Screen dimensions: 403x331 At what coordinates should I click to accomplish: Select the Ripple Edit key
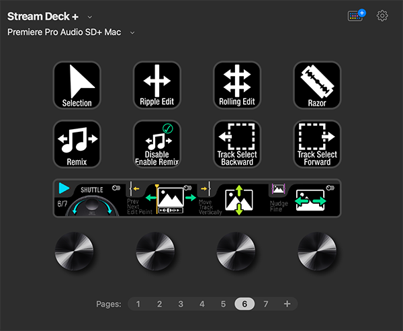[157, 85]
